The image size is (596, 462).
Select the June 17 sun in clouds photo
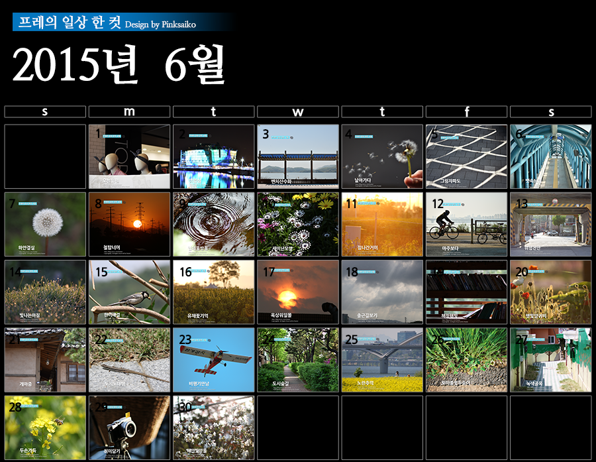point(297,292)
